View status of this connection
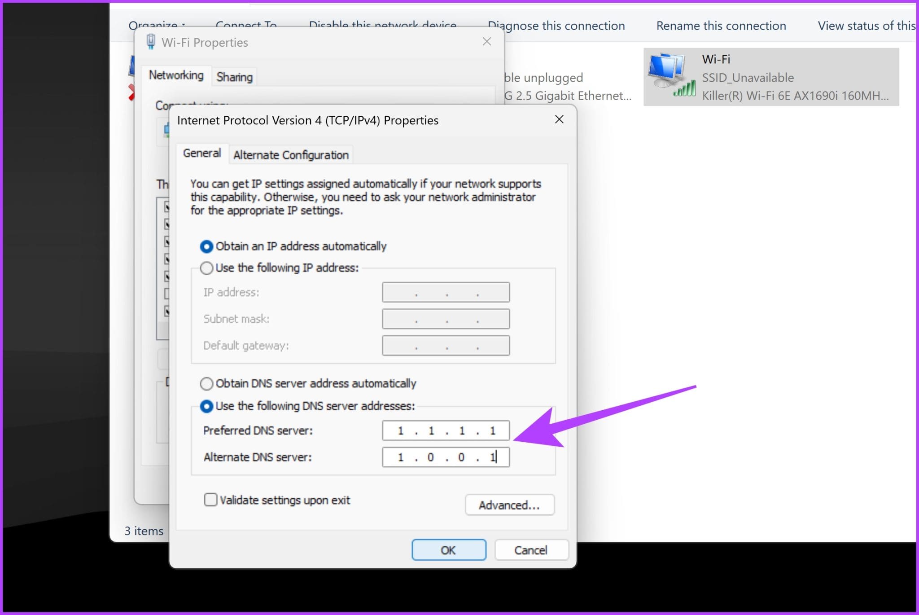The width and height of the screenshot is (919, 615). coord(866,26)
